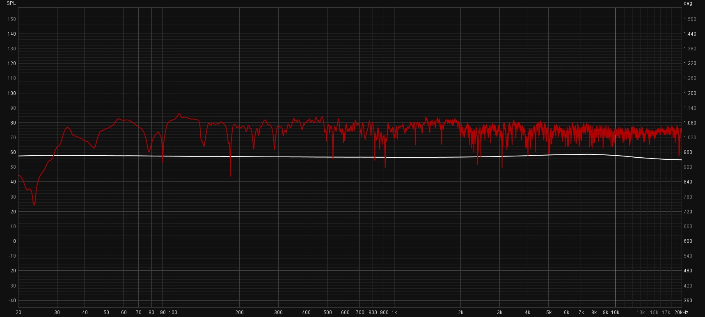Select the 480 phase axis value
Viewport: 705px width, 317px height.
click(x=688, y=271)
